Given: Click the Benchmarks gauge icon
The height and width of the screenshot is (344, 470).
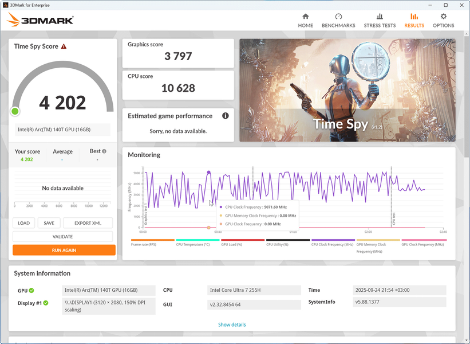Looking at the screenshot, I should [x=338, y=16].
